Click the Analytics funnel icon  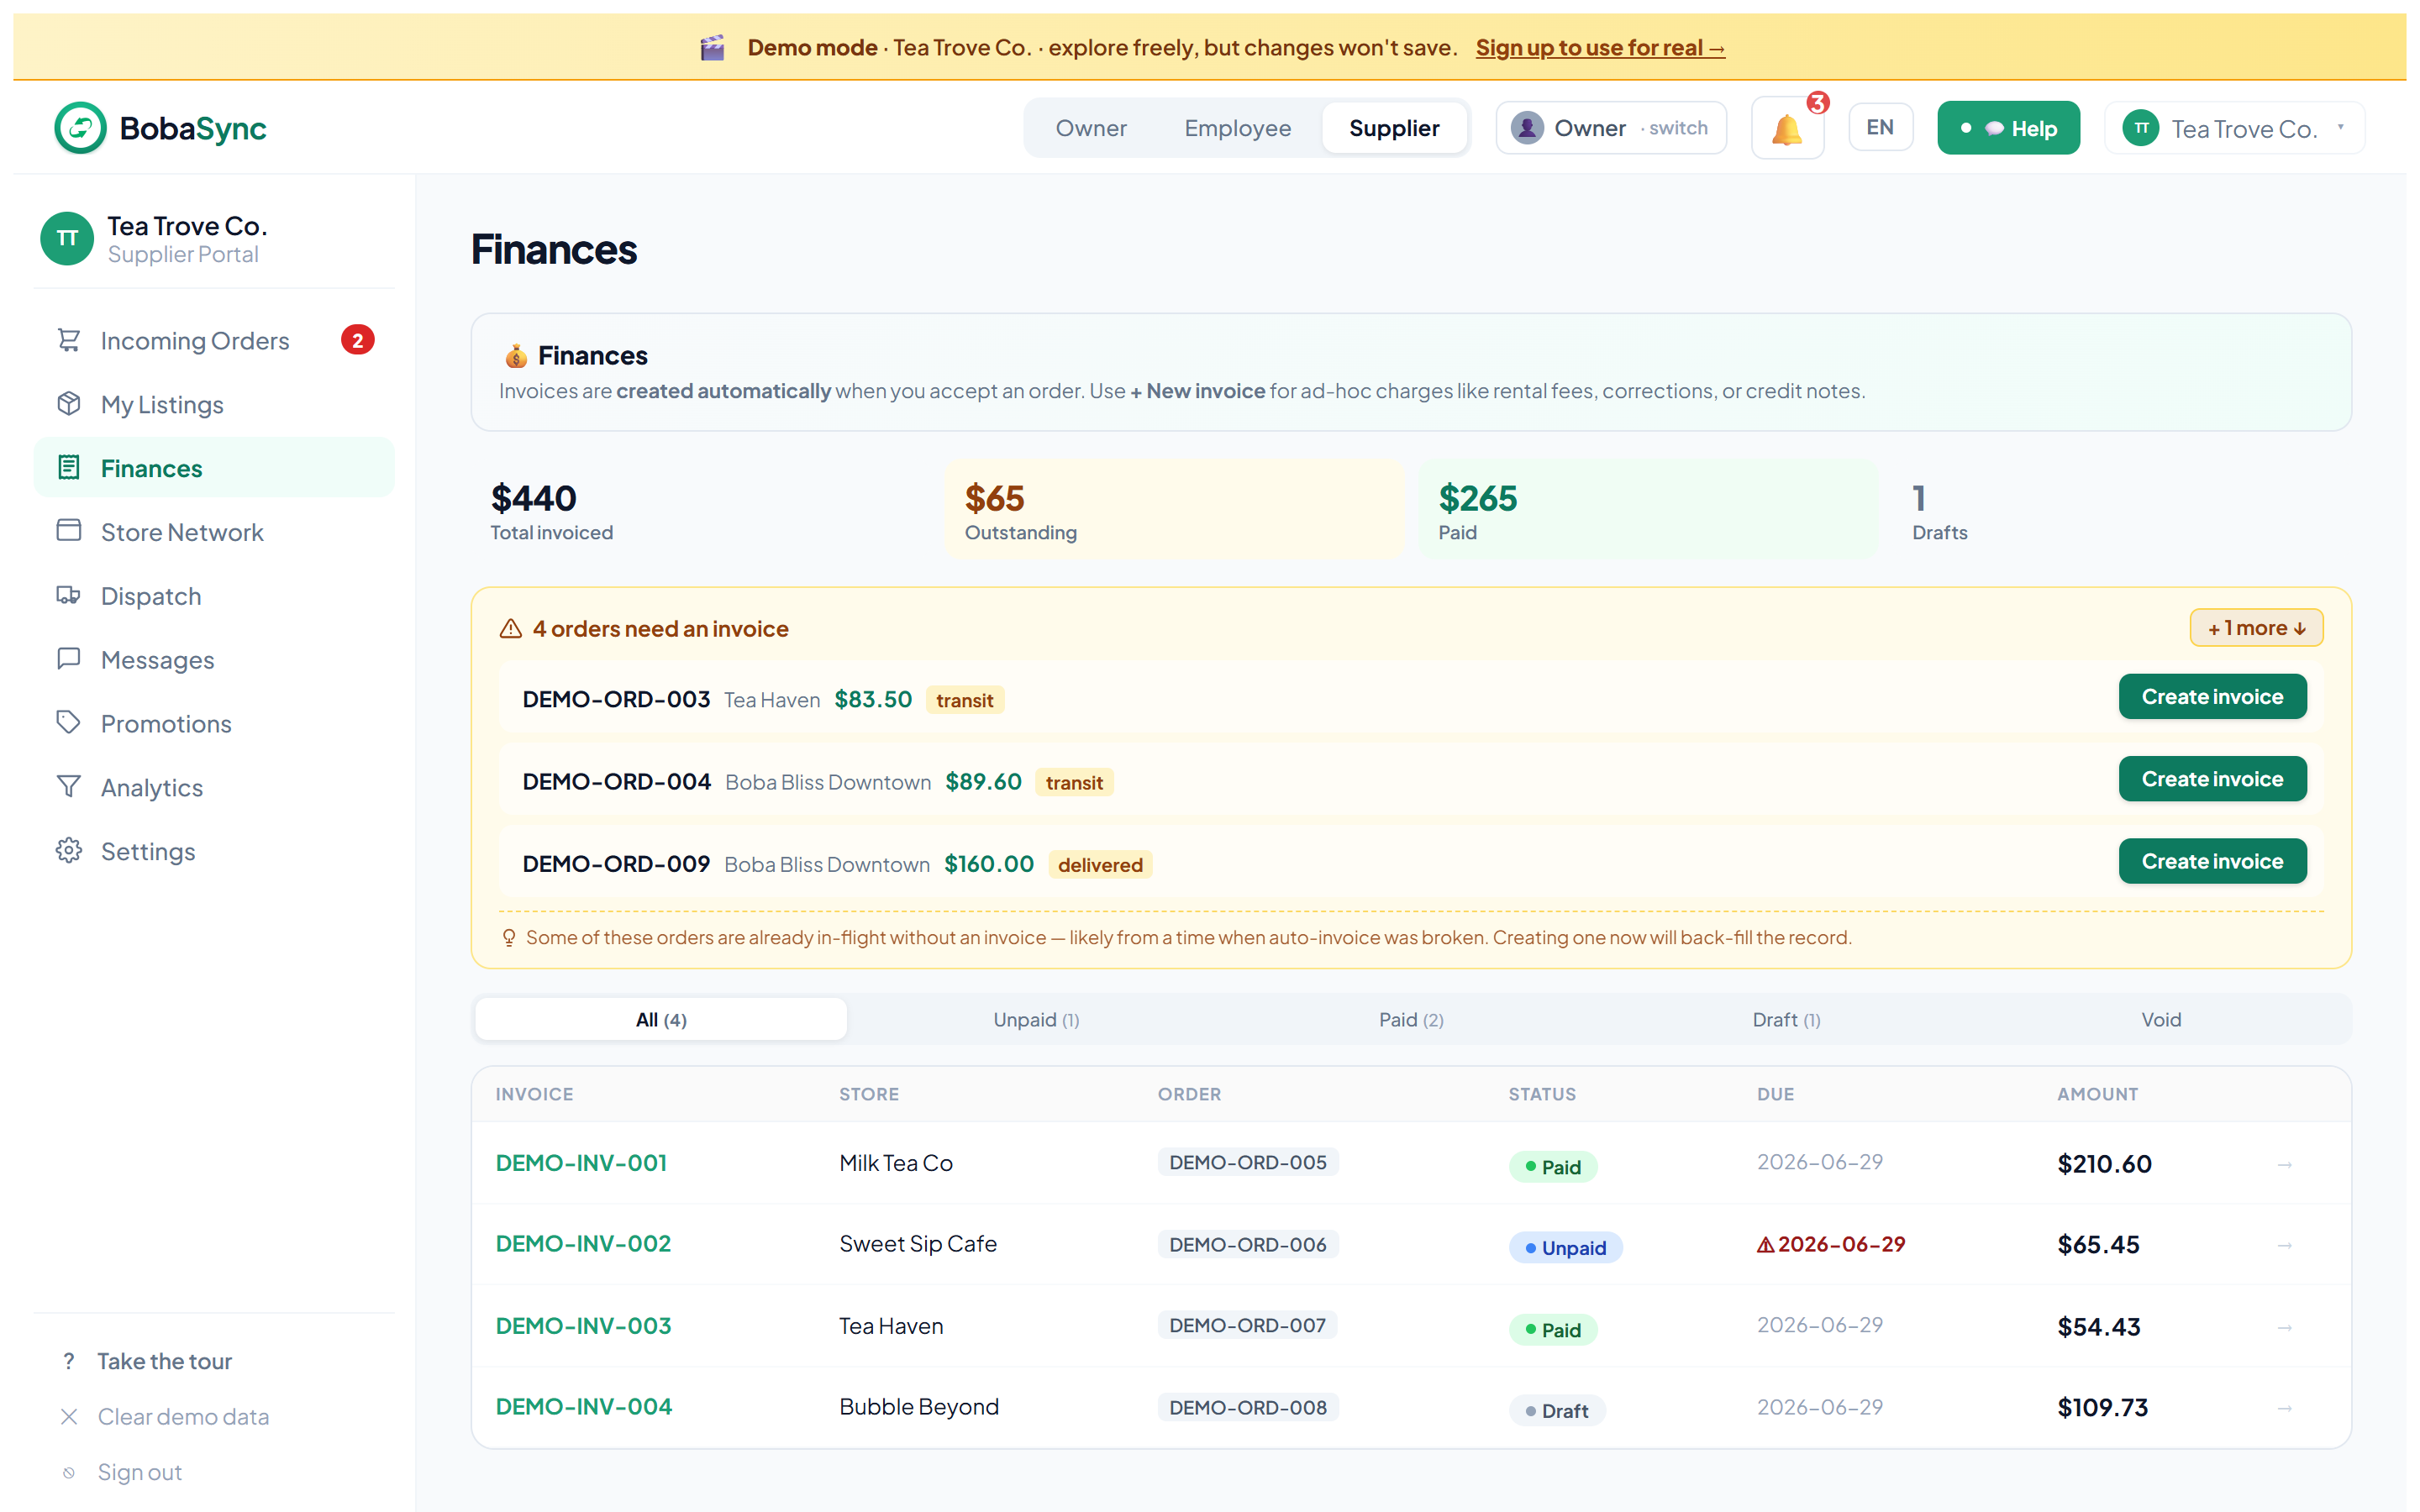click(68, 787)
